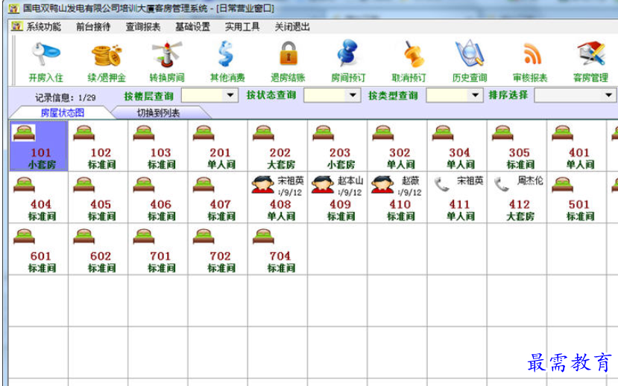Select the guest icon for 赵本山 room 409

323,184
